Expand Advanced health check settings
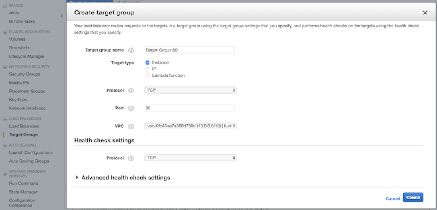 pyautogui.click(x=77, y=178)
